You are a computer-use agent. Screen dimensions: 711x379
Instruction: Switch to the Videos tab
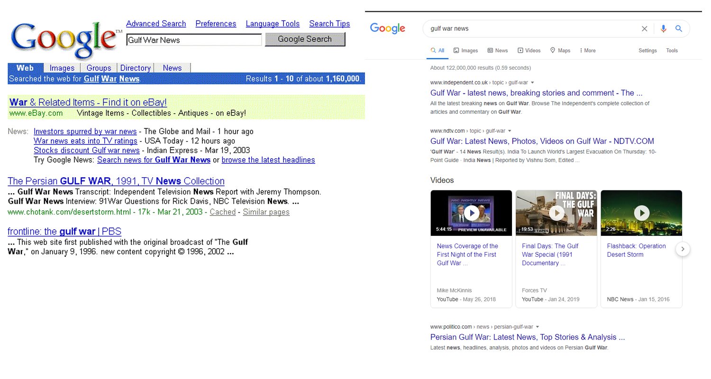529,51
